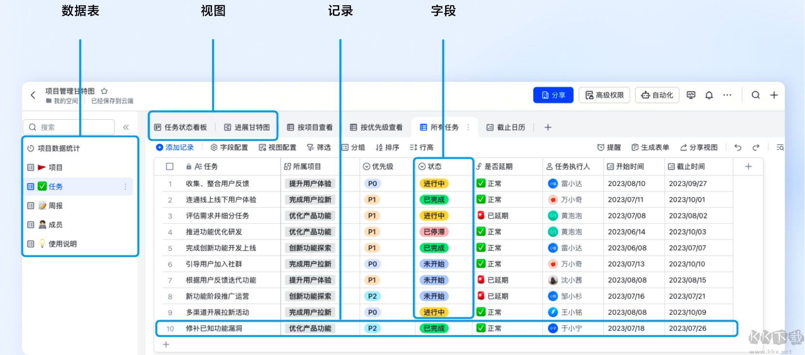Open the 行高 row height dropdown
This screenshot has height=355, width=805.
(422, 148)
